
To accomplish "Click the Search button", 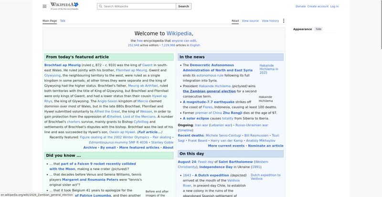I will coord(183,6).
